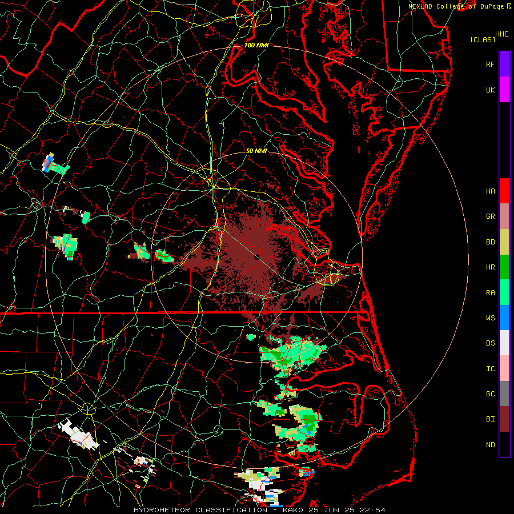Click the 50 NMI range ring label
Screen dimensions: 514x514
coord(256,151)
